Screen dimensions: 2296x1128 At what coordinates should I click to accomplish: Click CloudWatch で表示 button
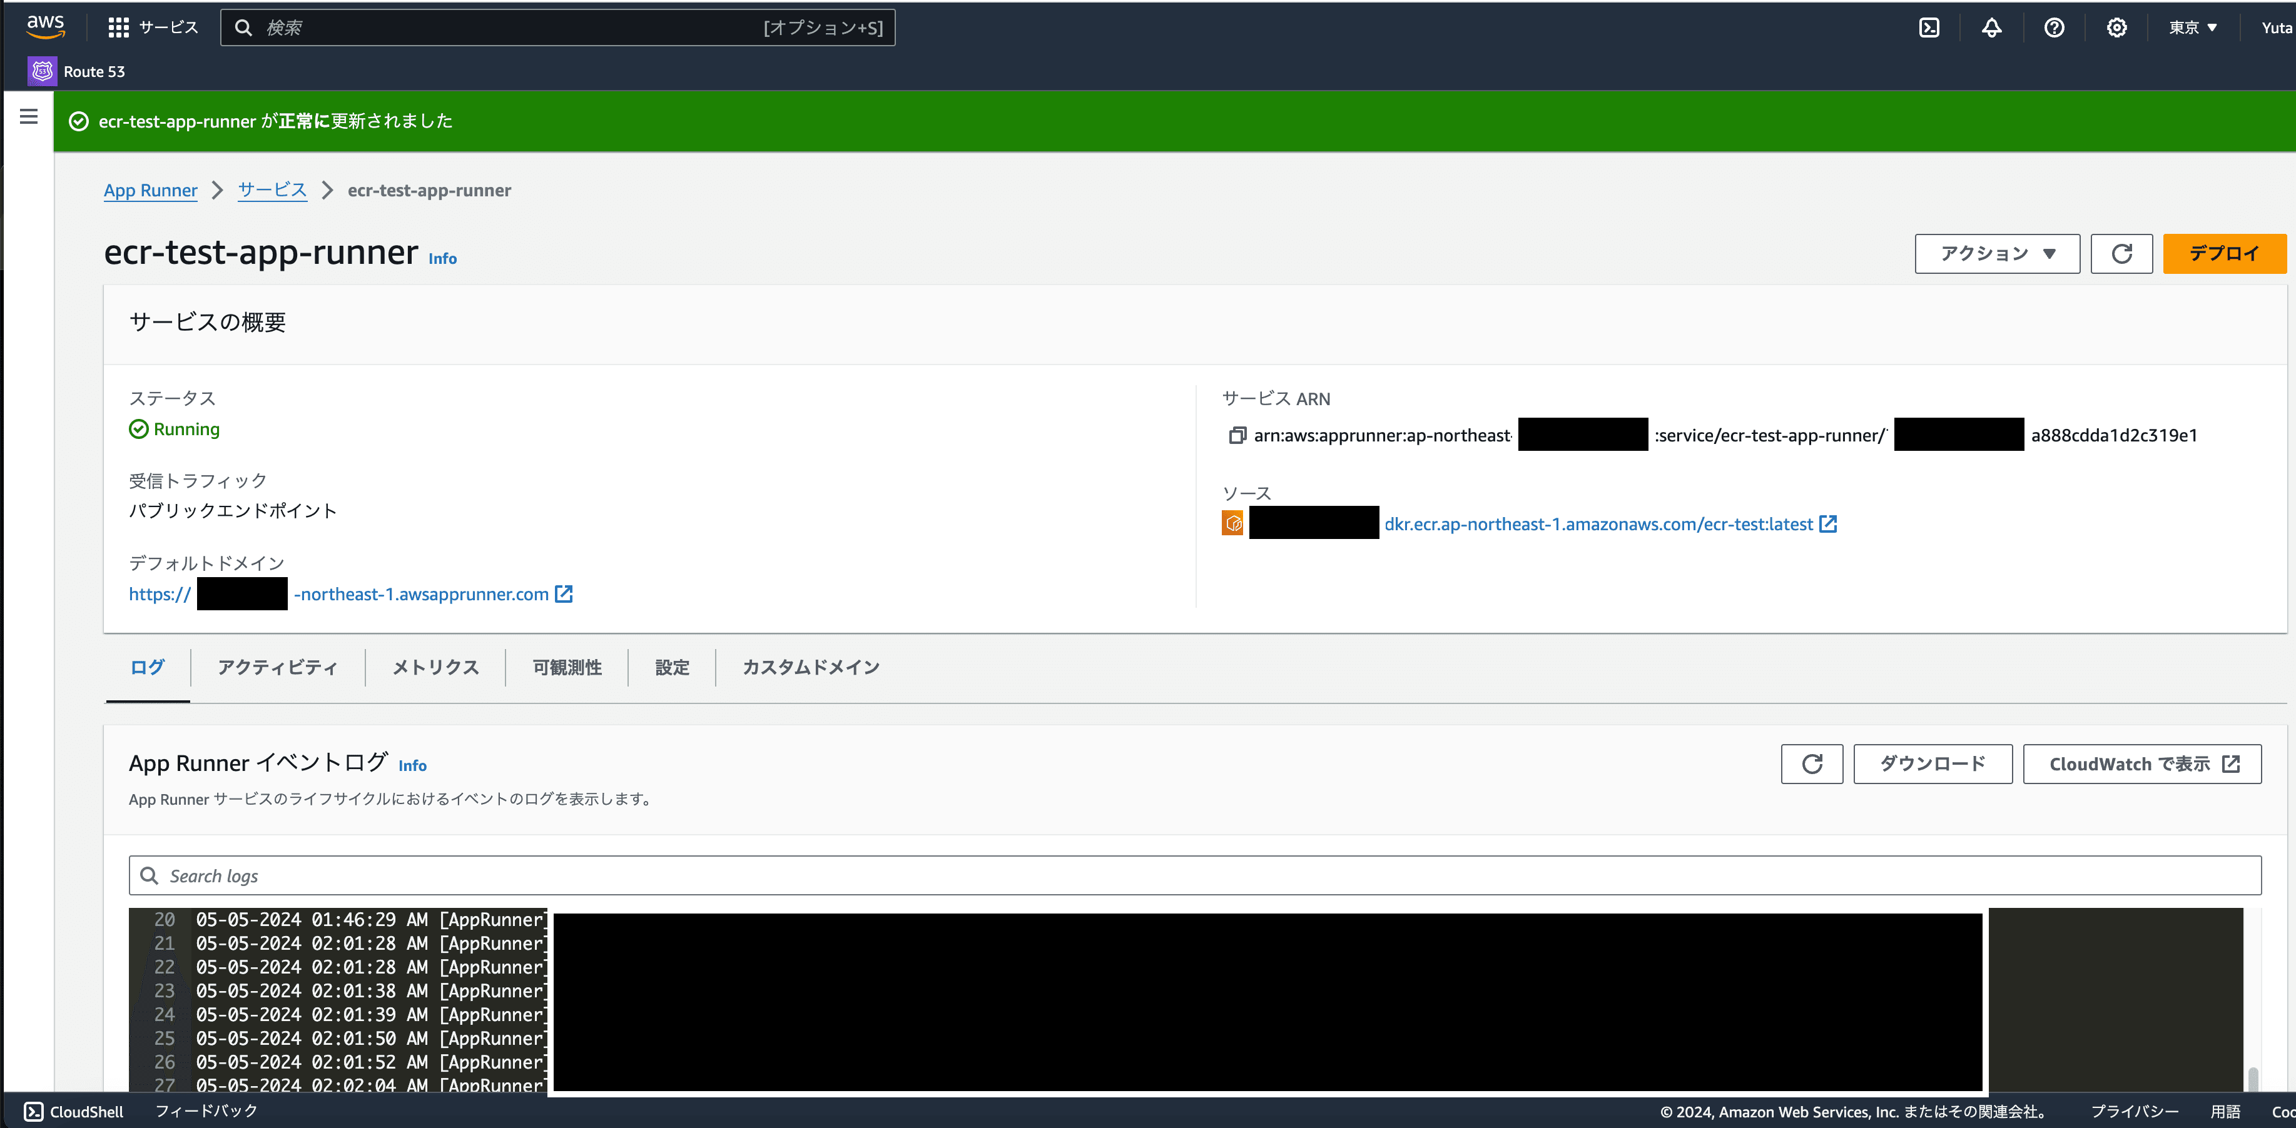click(2142, 765)
